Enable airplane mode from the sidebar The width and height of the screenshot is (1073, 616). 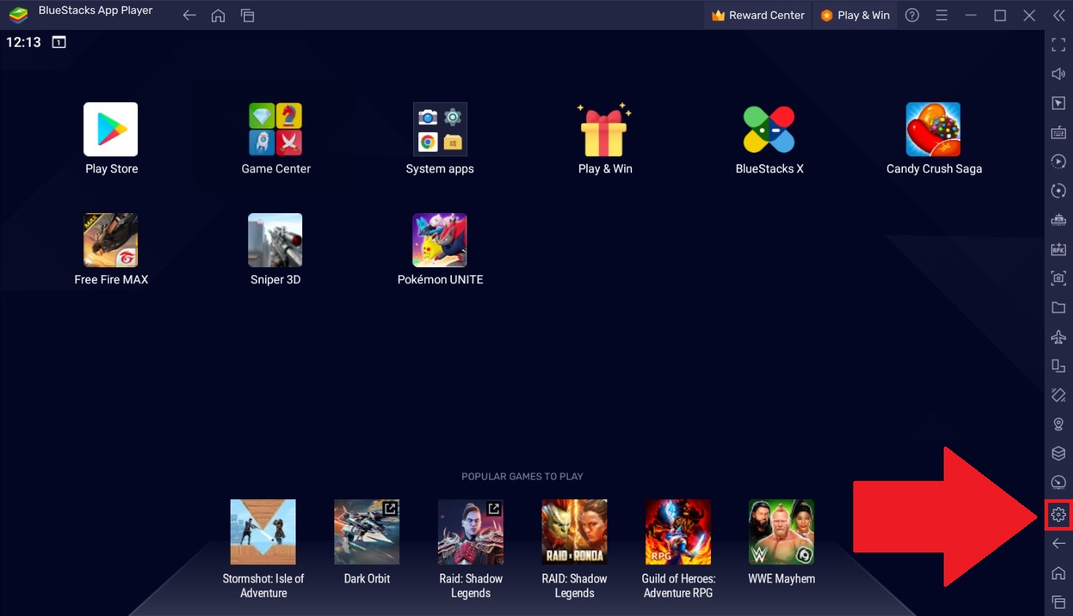pyautogui.click(x=1058, y=336)
